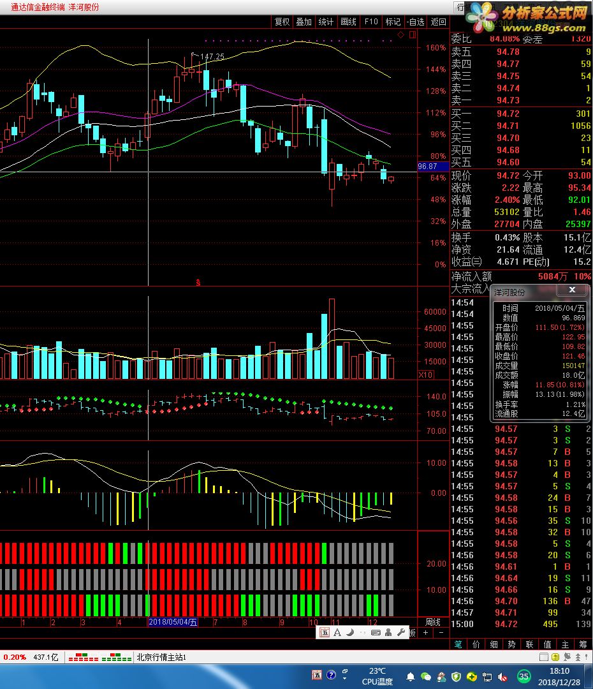
Task: Open F10 company information
Action: (371, 22)
